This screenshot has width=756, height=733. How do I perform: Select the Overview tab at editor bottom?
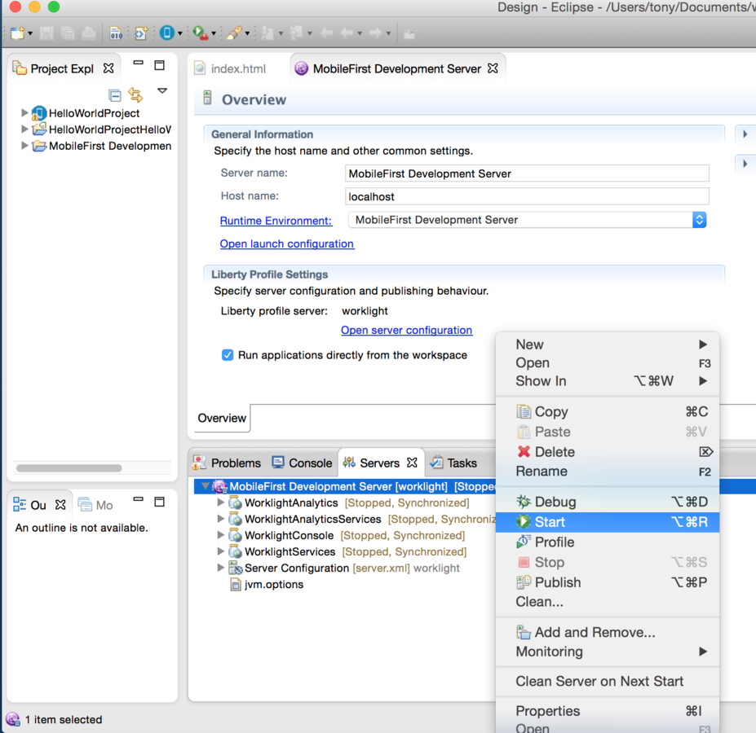pos(222,418)
